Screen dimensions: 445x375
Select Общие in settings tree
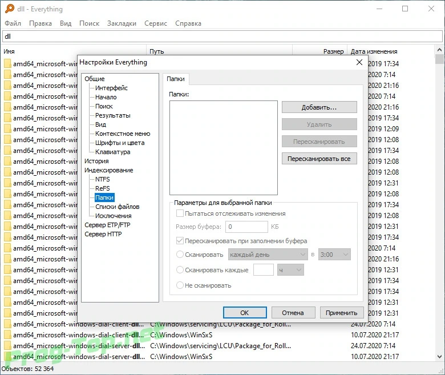click(x=95, y=79)
